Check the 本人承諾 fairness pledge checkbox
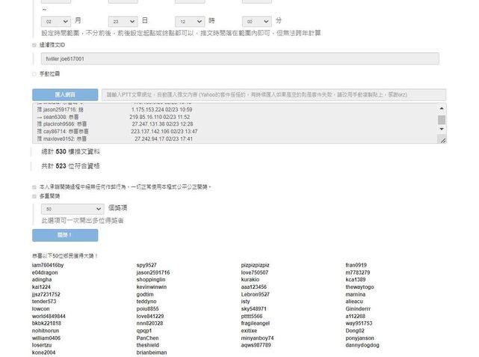This screenshot has width=479, height=357. pos(34,186)
